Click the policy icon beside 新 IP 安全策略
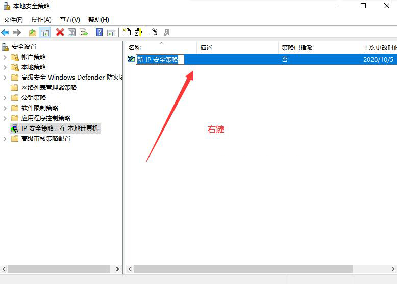The height and width of the screenshot is (284, 397). (131, 59)
